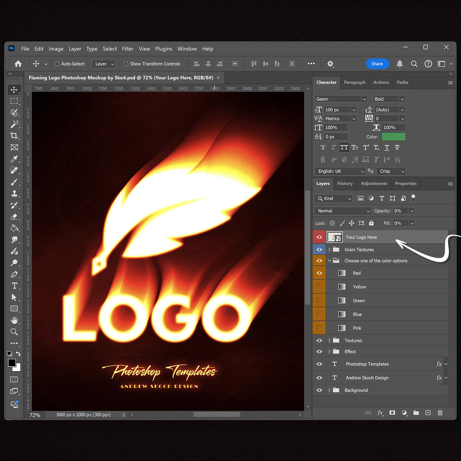Select the Eraser tool
The height and width of the screenshot is (461, 461).
tap(14, 217)
